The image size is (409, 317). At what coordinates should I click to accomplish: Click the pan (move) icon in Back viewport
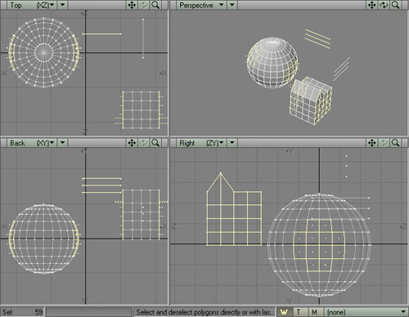(x=132, y=143)
